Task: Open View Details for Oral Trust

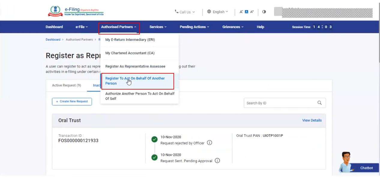Action: (312, 120)
